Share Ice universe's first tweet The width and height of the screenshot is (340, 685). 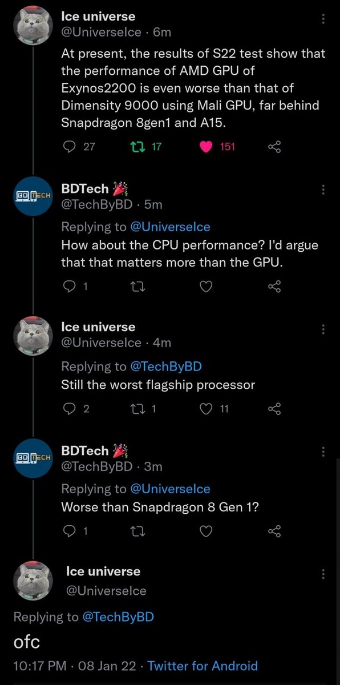[274, 146]
